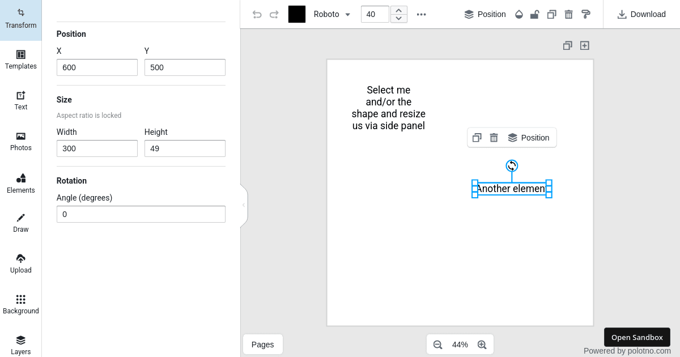Screen dimensions: 680x357
Task: Open the Upload side panel tab
Action: (x=20, y=264)
